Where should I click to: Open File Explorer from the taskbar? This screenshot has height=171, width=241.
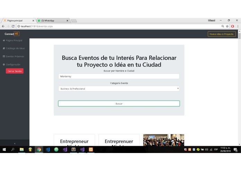pyautogui.click(x=21, y=150)
